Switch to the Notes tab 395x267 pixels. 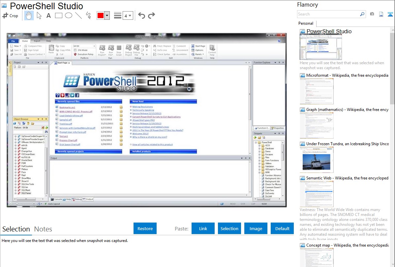coord(43,229)
